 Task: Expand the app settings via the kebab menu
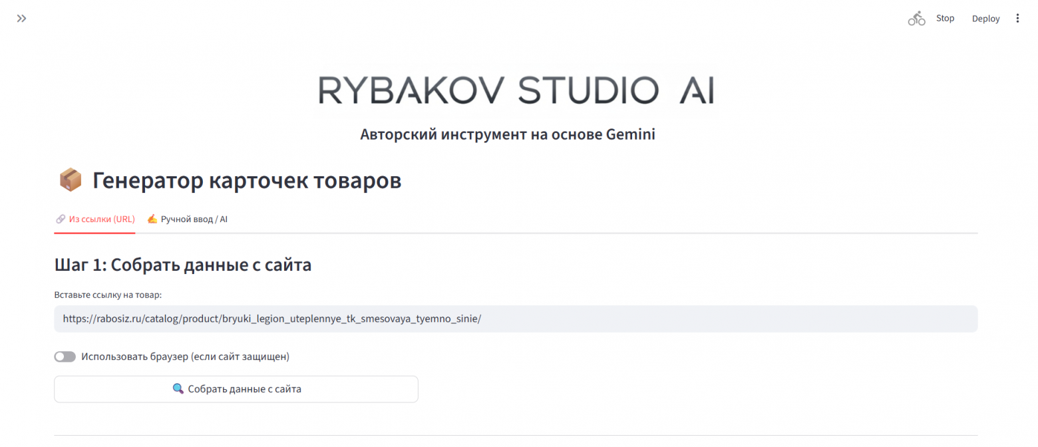click(1017, 18)
